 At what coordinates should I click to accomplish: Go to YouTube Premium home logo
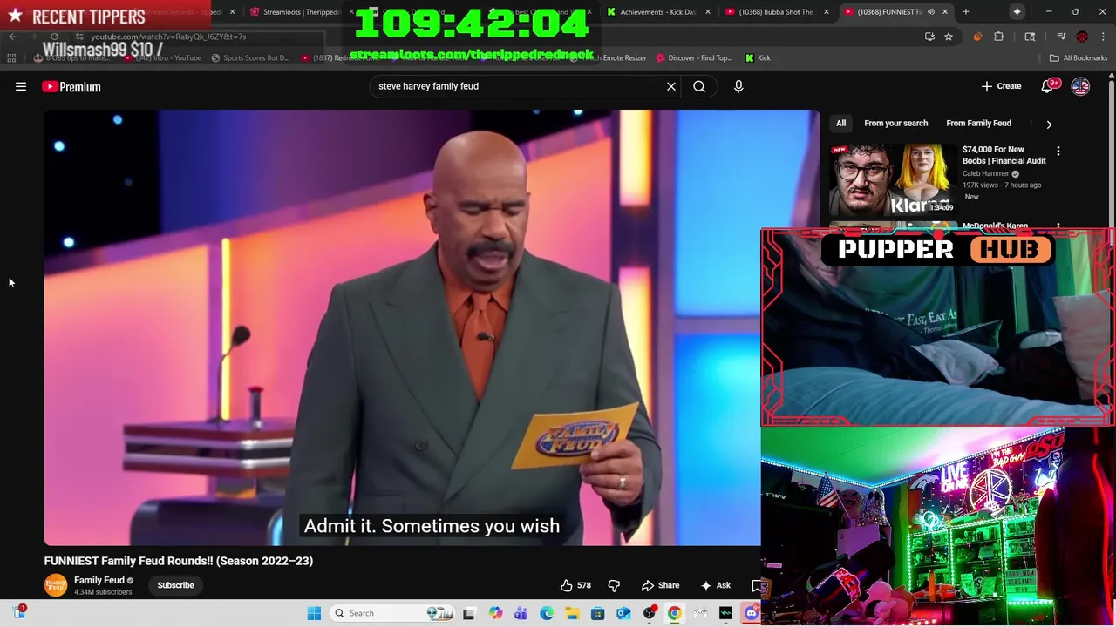click(x=71, y=86)
